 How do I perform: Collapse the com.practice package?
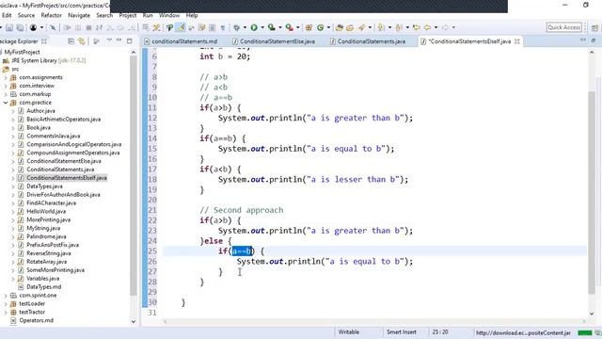pyautogui.click(x=6, y=103)
